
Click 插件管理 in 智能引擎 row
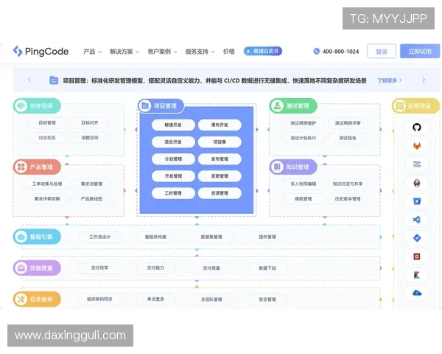click(267, 237)
